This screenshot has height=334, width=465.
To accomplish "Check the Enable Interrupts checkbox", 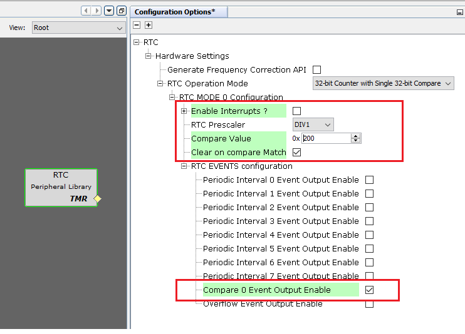I will point(296,111).
